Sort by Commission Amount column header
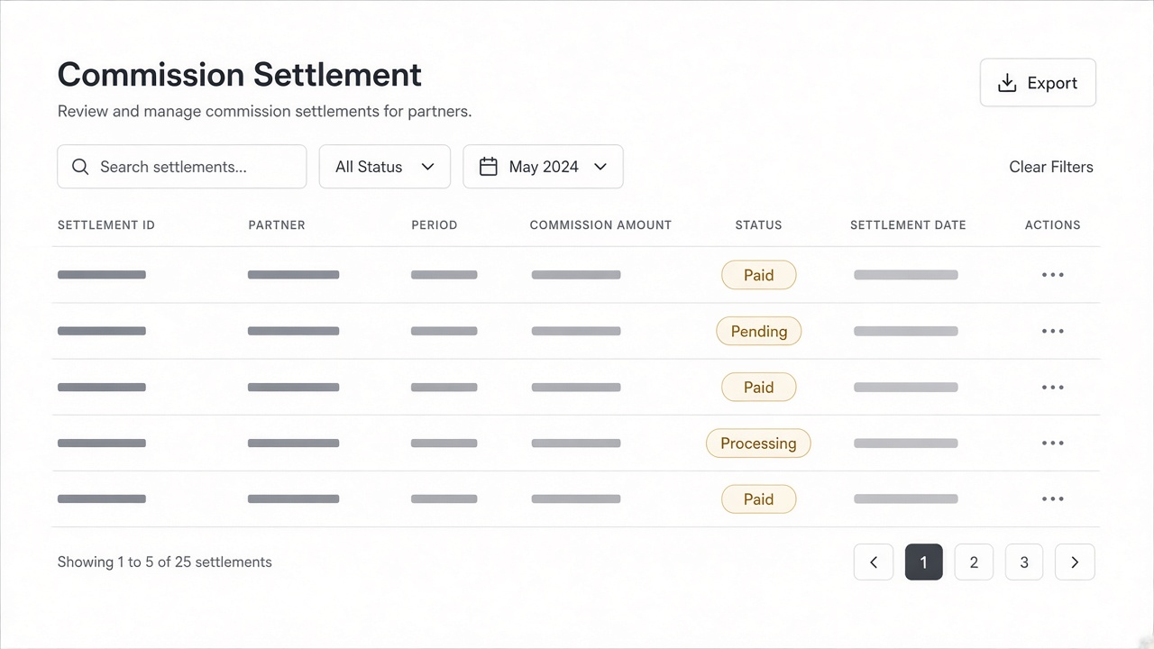This screenshot has height=649, width=1154. (600, 224)
